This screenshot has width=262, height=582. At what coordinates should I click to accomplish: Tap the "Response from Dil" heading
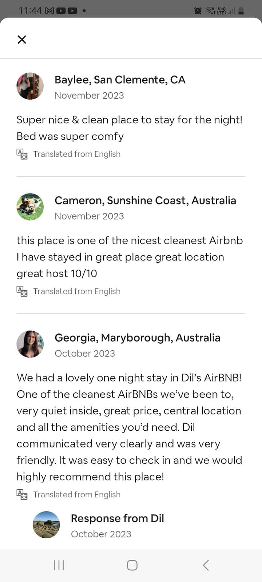click(x=117, y=518)
